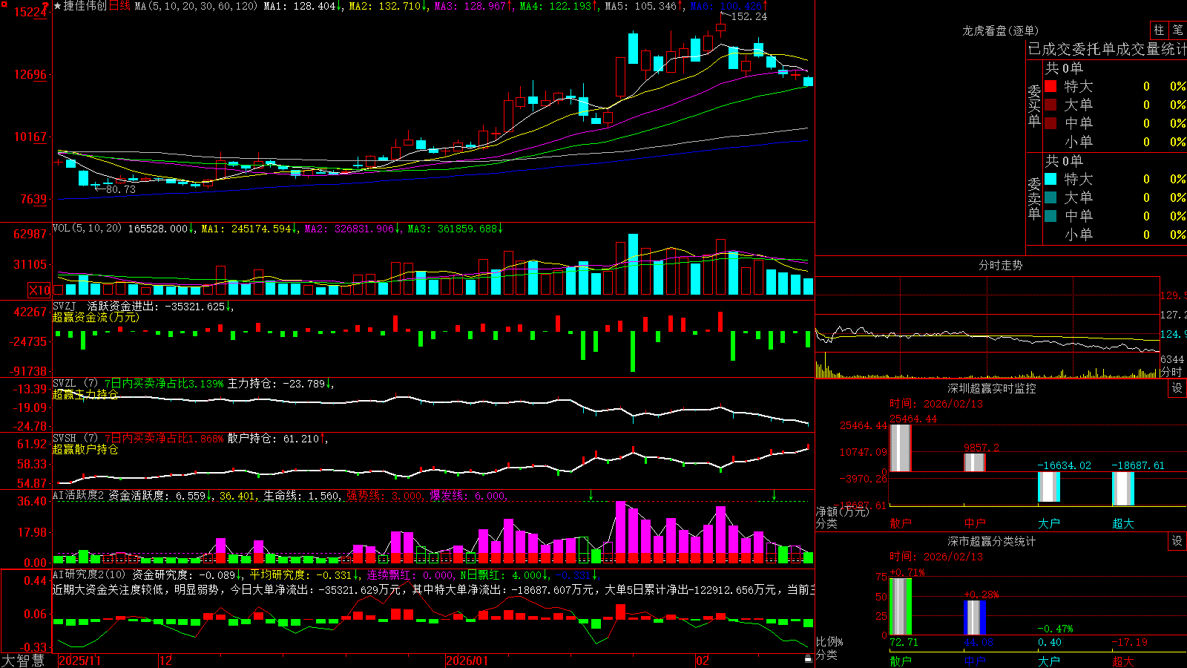
Task: Click the 80.73 low price annotation
Action: [x=120, y=189]
